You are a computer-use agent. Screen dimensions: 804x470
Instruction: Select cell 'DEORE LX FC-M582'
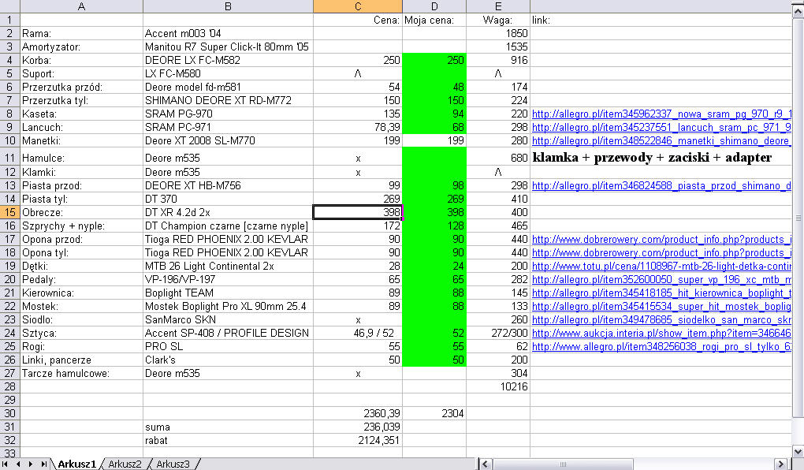click(x=228, y=60)
